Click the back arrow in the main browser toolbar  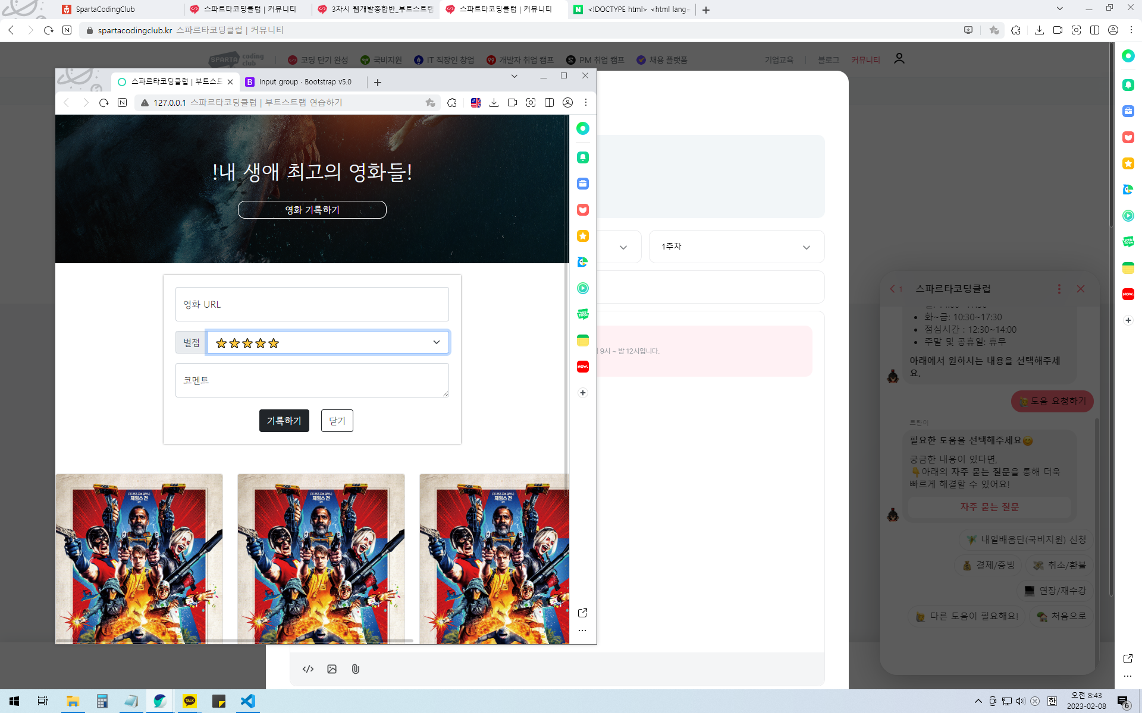pyautogui.click(x=11, y=30)
